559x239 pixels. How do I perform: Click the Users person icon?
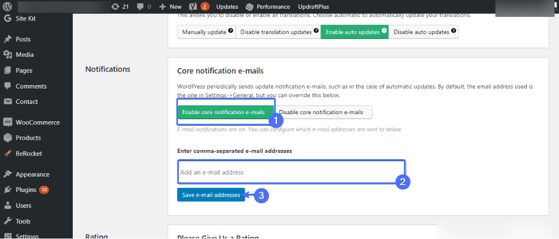tap(7, 206)
